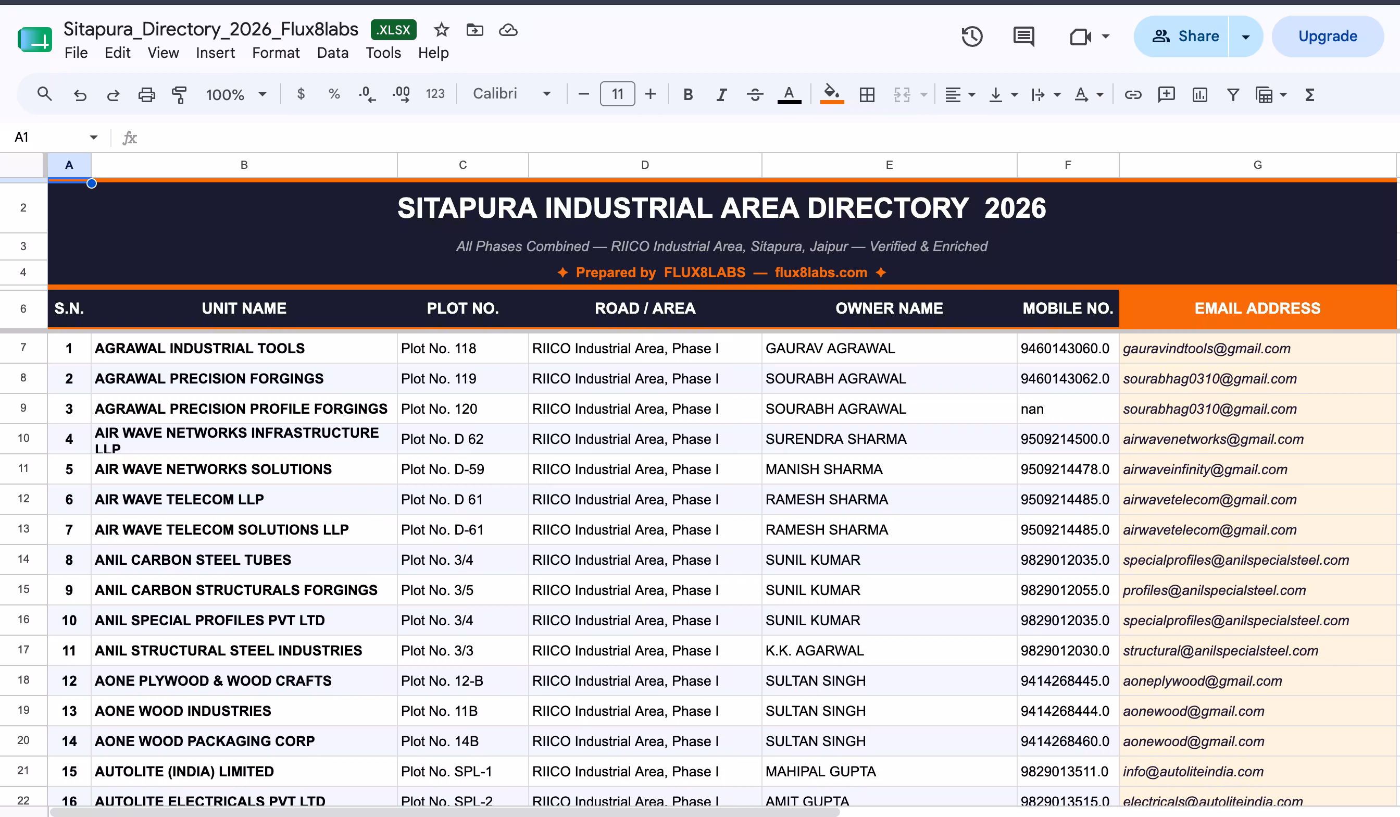The height and width of the screenshot is (817, 1400).
Task: Open the Calibri font dropdown
Action: click(511, 93)
